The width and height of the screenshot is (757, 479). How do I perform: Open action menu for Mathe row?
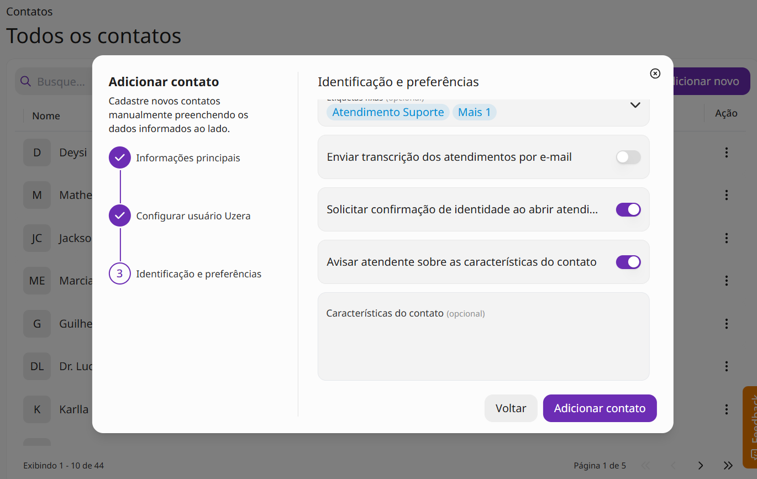tap(727, 195)
